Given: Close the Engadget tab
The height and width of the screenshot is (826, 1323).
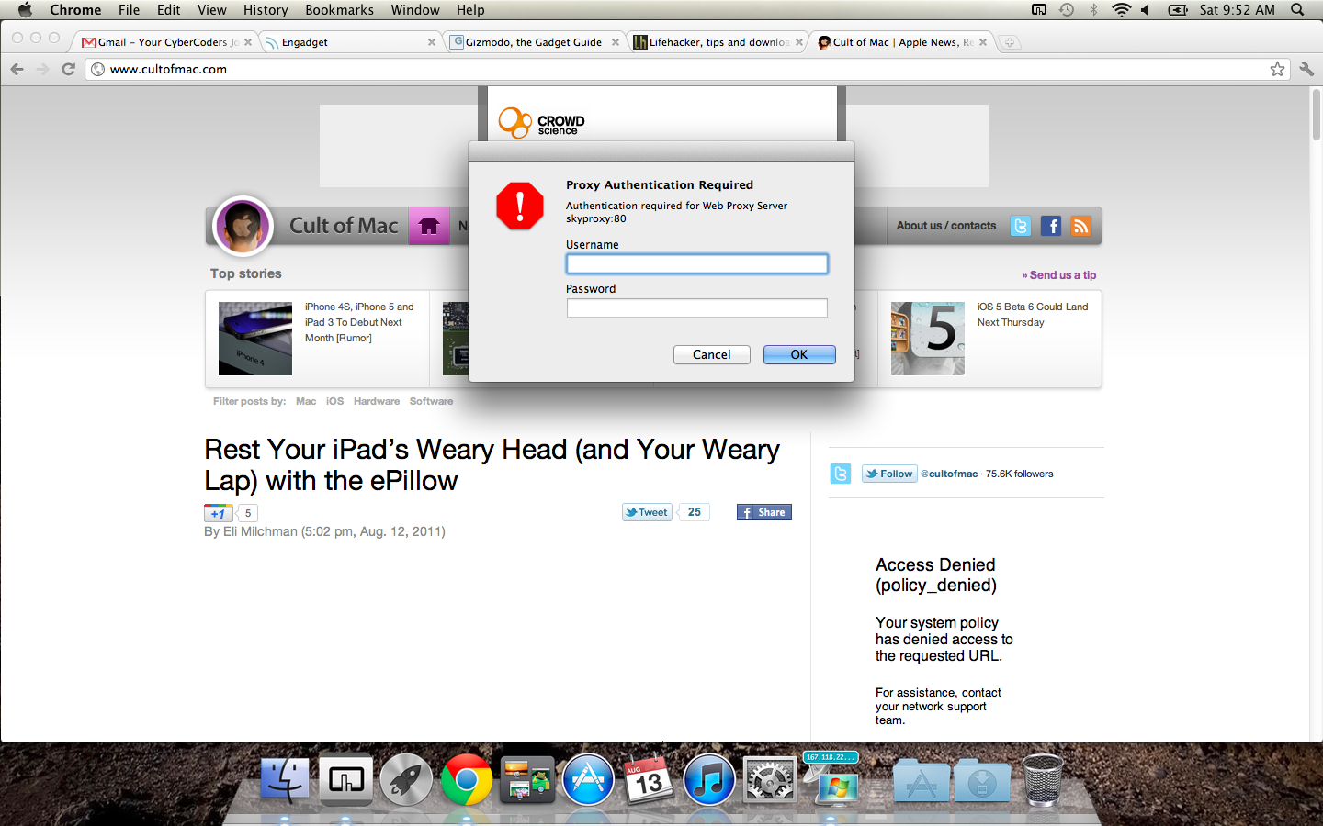Looking at the screenshot, I should point(432,42).
